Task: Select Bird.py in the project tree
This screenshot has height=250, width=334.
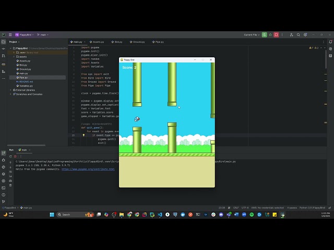Action: click(x=22, y=65)
